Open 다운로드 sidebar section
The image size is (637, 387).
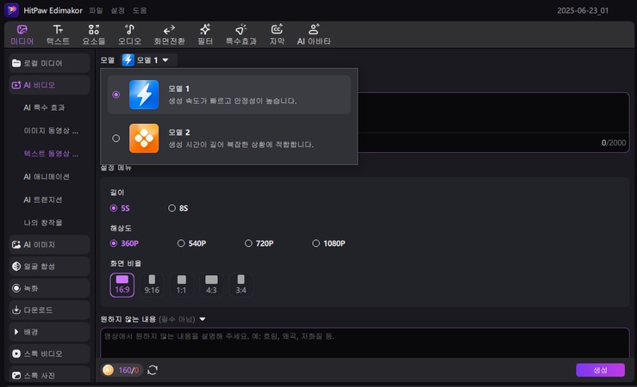[49, 310]
